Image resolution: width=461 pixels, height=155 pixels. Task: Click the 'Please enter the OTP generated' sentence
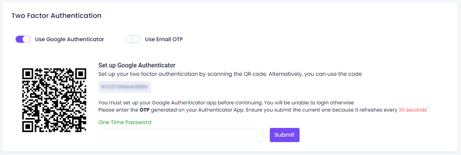pos(247,110)
